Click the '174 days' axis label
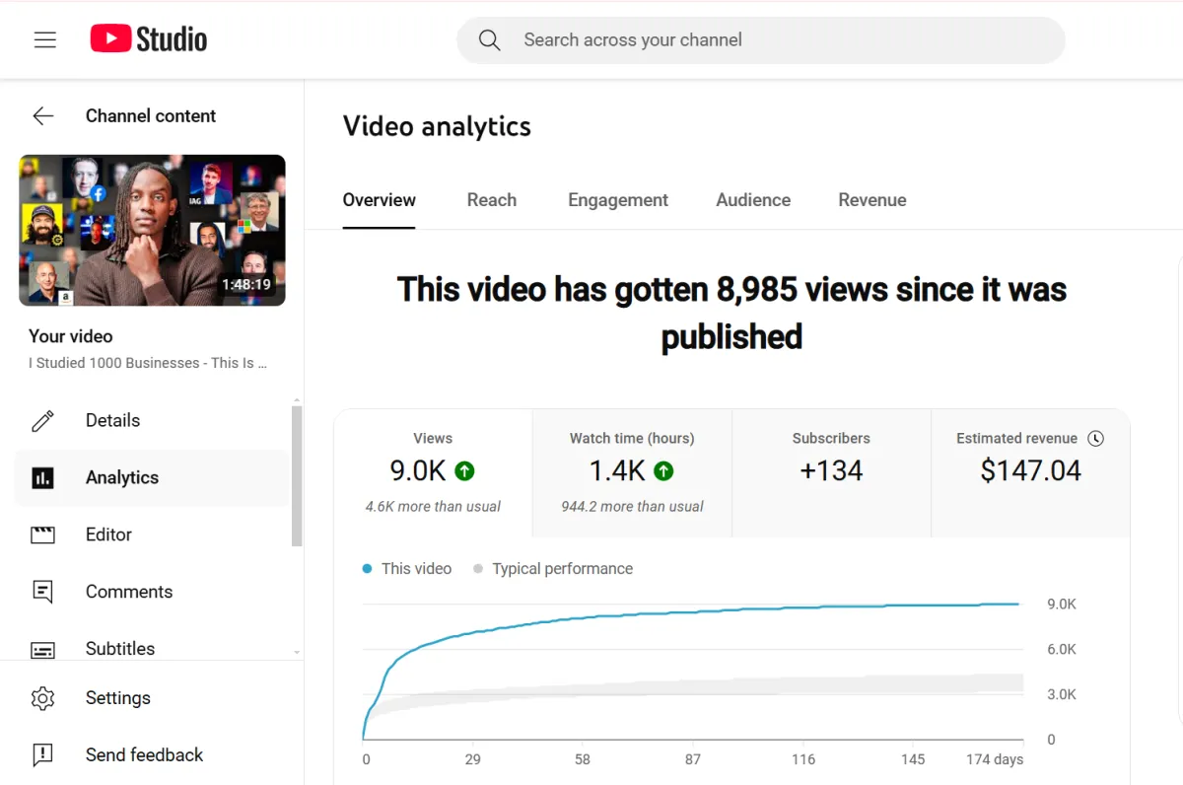The image size is (1183, 785). pyautogui.click(x=994, y=759)
